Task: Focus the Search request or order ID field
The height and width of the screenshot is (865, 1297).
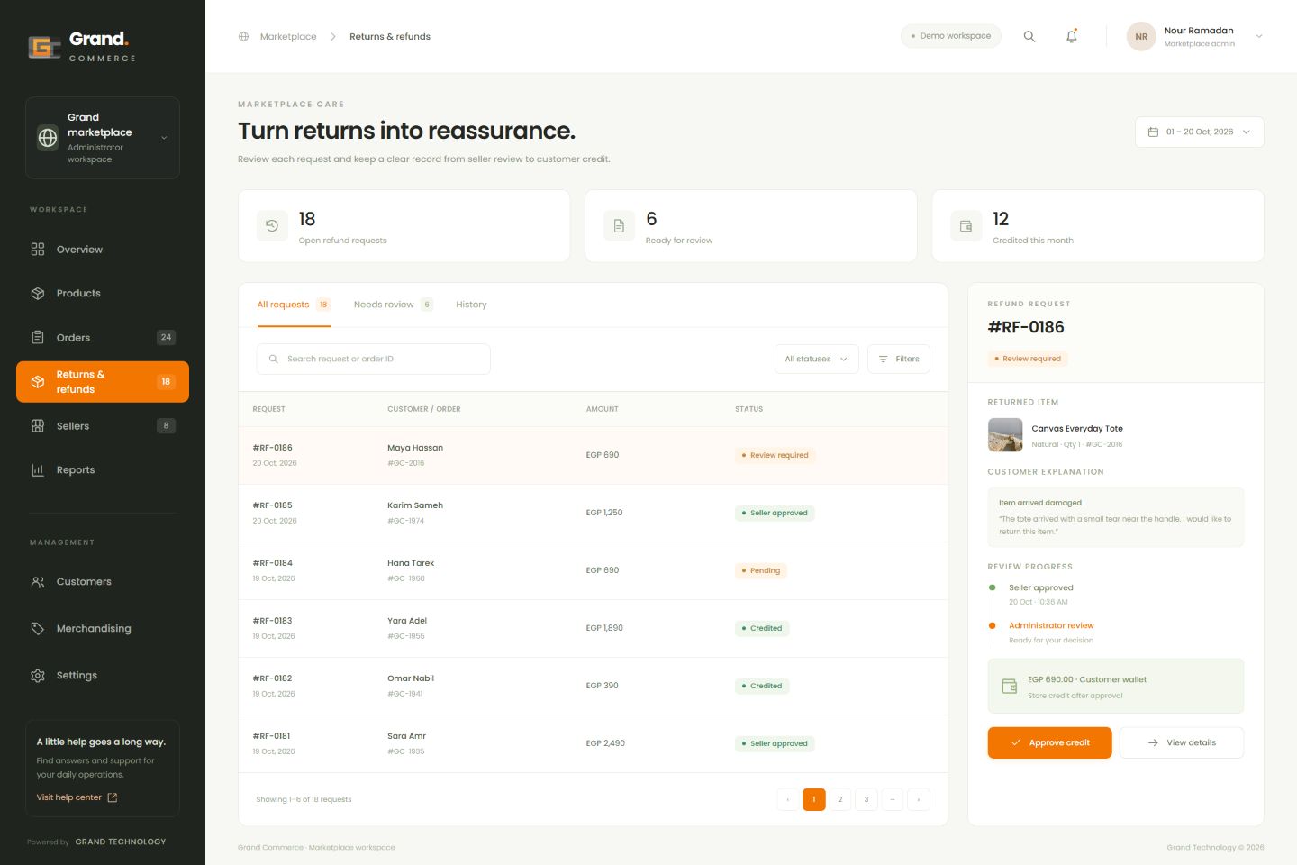Action: (x=374, y=359)
